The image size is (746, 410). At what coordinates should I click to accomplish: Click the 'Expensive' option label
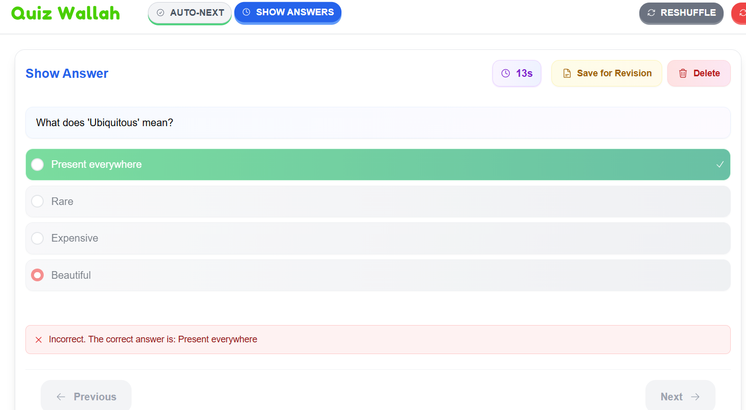[75, 238]
